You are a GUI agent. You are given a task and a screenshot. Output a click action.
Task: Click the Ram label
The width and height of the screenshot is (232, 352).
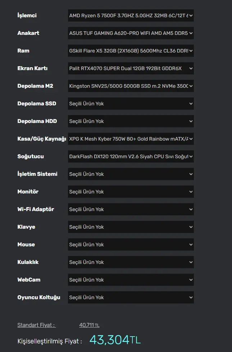click(23, 51)
